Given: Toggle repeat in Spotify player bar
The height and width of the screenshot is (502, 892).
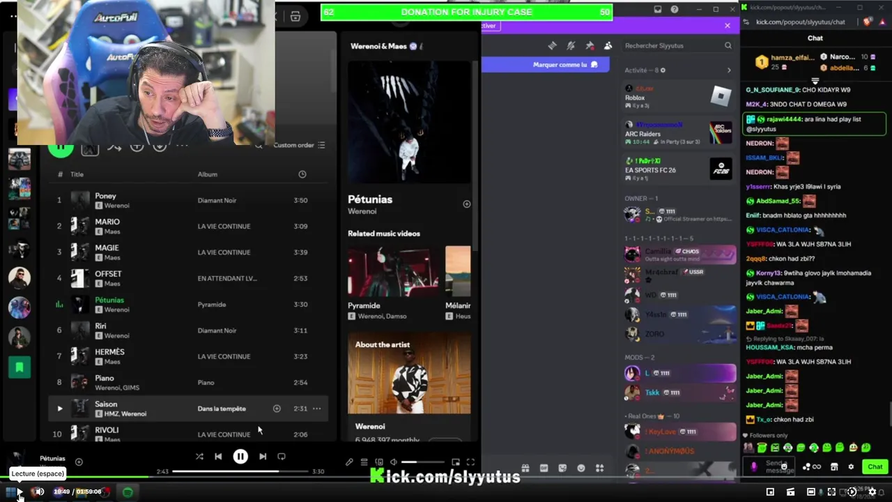Looking at the screenshot, I should pyautogui.click(x=282, y=457).
